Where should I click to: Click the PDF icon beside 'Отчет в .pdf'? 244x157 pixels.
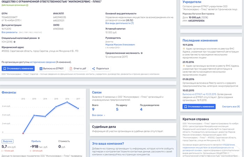(71, 69)
